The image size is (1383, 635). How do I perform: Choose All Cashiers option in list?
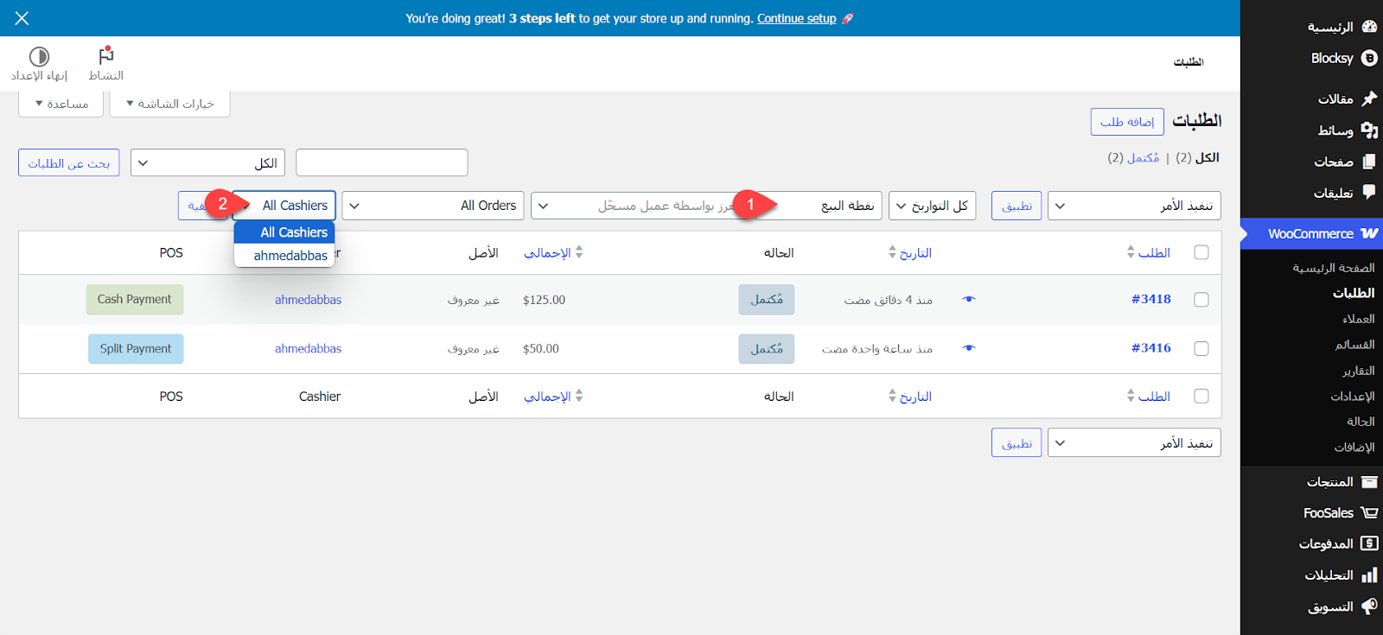point(284,232)
